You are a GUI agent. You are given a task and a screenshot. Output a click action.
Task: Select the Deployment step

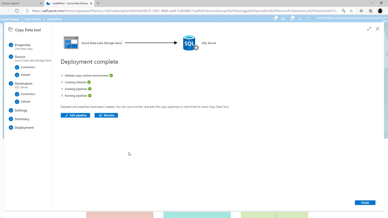[24, 128]
